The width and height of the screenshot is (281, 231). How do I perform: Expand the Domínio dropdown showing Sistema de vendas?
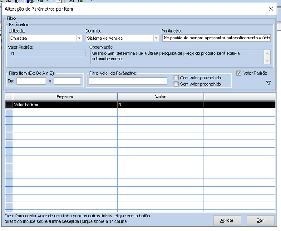(155, 38)
